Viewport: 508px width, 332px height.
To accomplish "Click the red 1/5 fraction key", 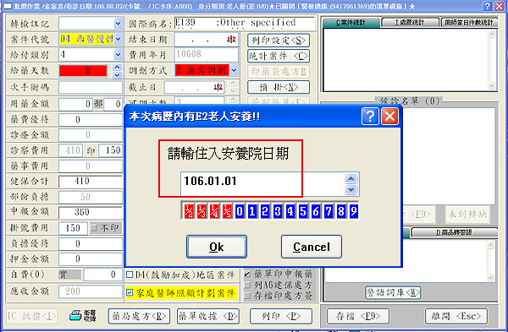I will click(x=227, y=211).
